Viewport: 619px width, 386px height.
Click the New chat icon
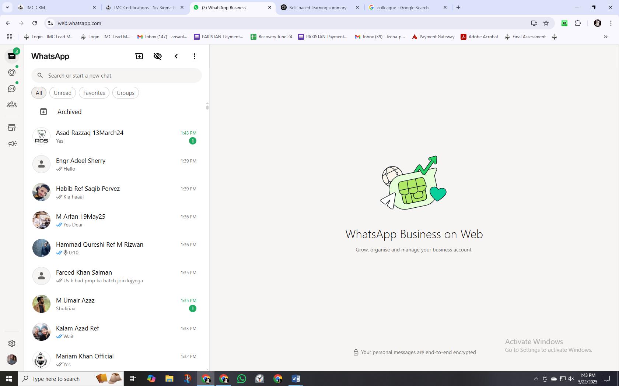tap(139, 56)
